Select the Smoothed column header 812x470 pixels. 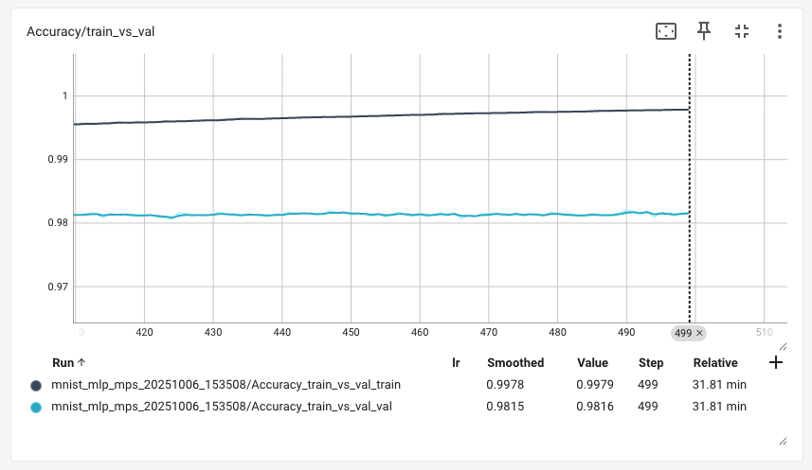coord(515,362)
